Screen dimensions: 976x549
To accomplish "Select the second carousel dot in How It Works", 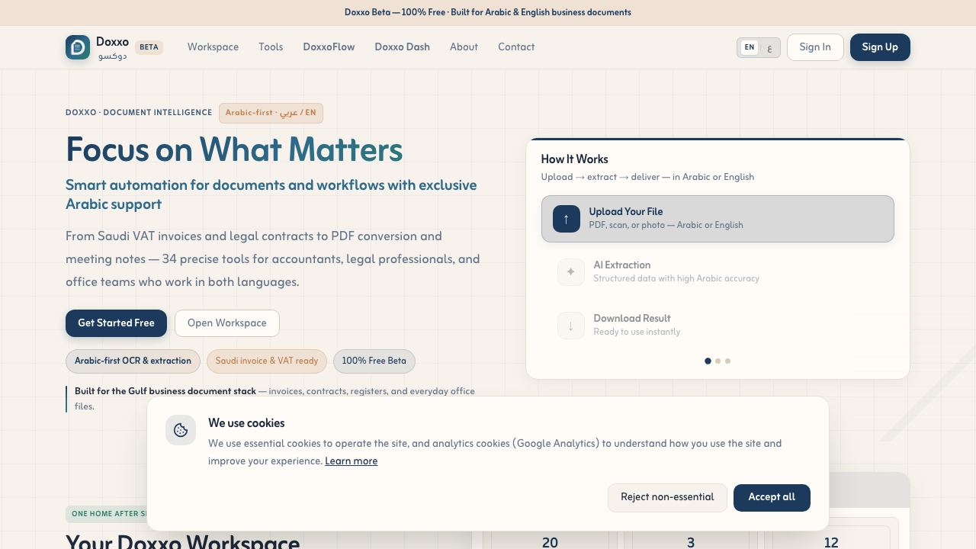I will pyautogui.click(x=718, y=361).
